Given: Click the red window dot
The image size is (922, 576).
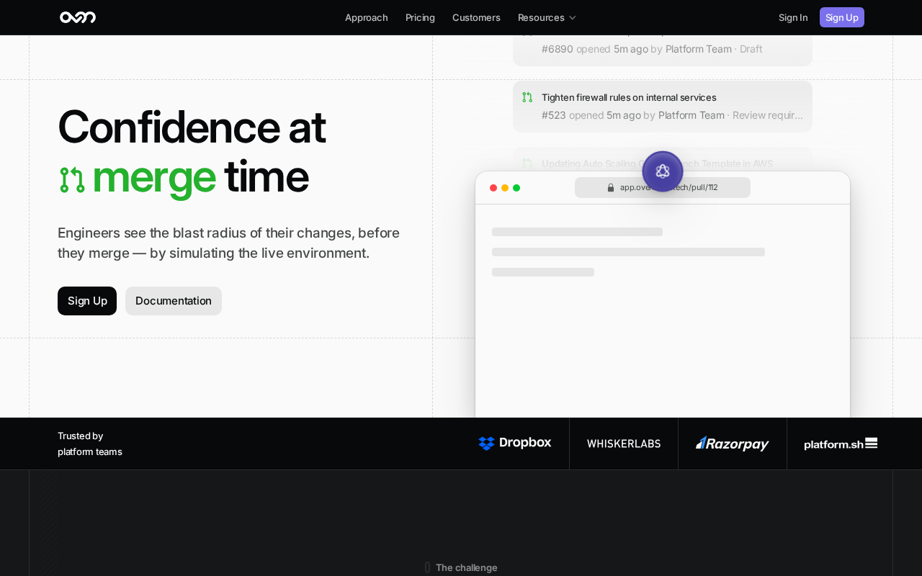Looking at the screenshot, I should point(493,188).
